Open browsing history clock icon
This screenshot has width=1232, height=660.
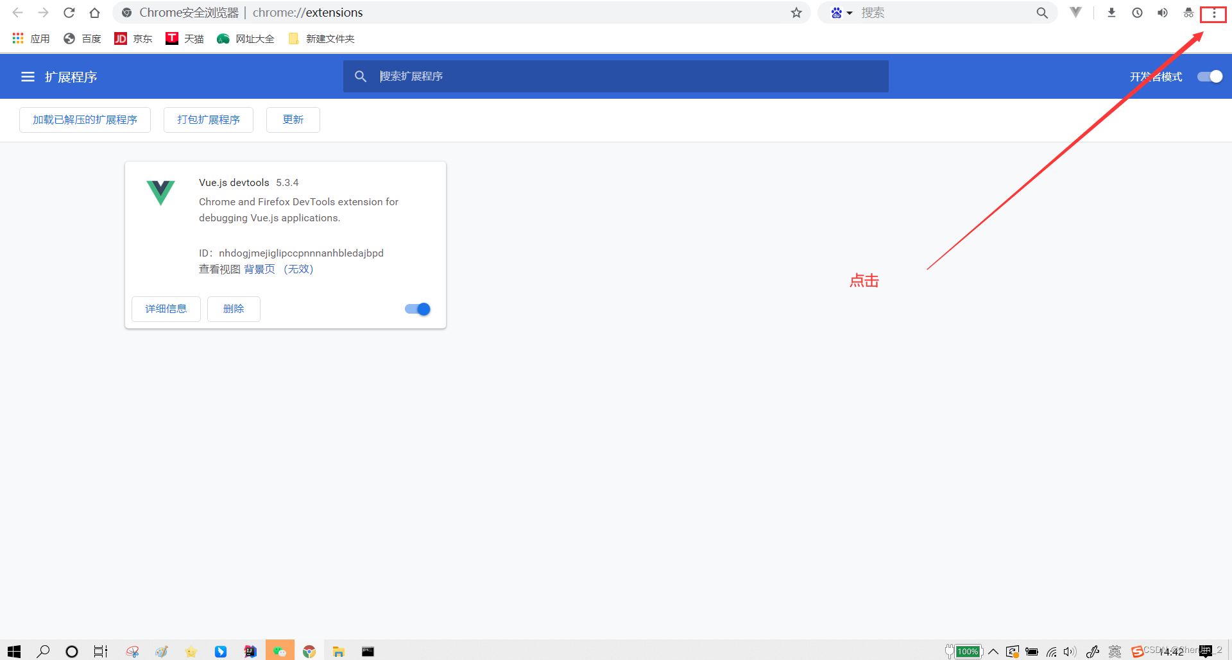pos(1137,13)
